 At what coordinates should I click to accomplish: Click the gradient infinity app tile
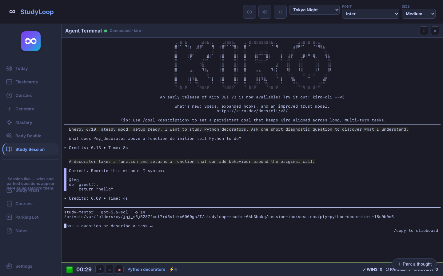pos(31,41)
